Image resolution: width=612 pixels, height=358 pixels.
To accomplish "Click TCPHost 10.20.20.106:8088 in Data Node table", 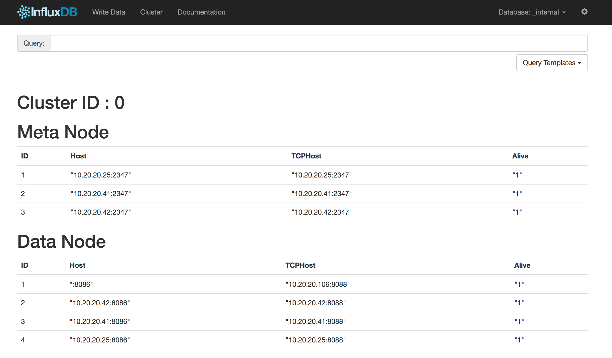I will click(x=317, y=284).
